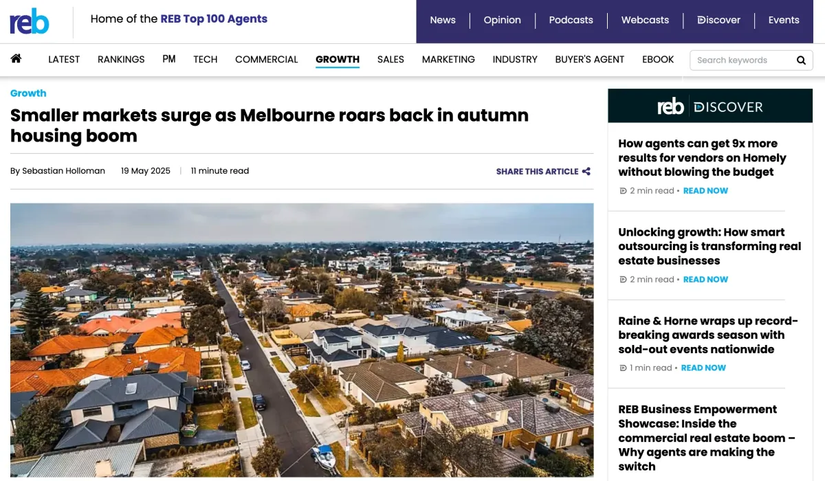825x481 pixels.
Task: Go to the home icon in navigation
Action: [x=16, y=58]
